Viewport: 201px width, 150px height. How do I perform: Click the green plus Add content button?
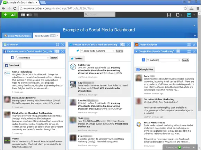click(5, 15)
